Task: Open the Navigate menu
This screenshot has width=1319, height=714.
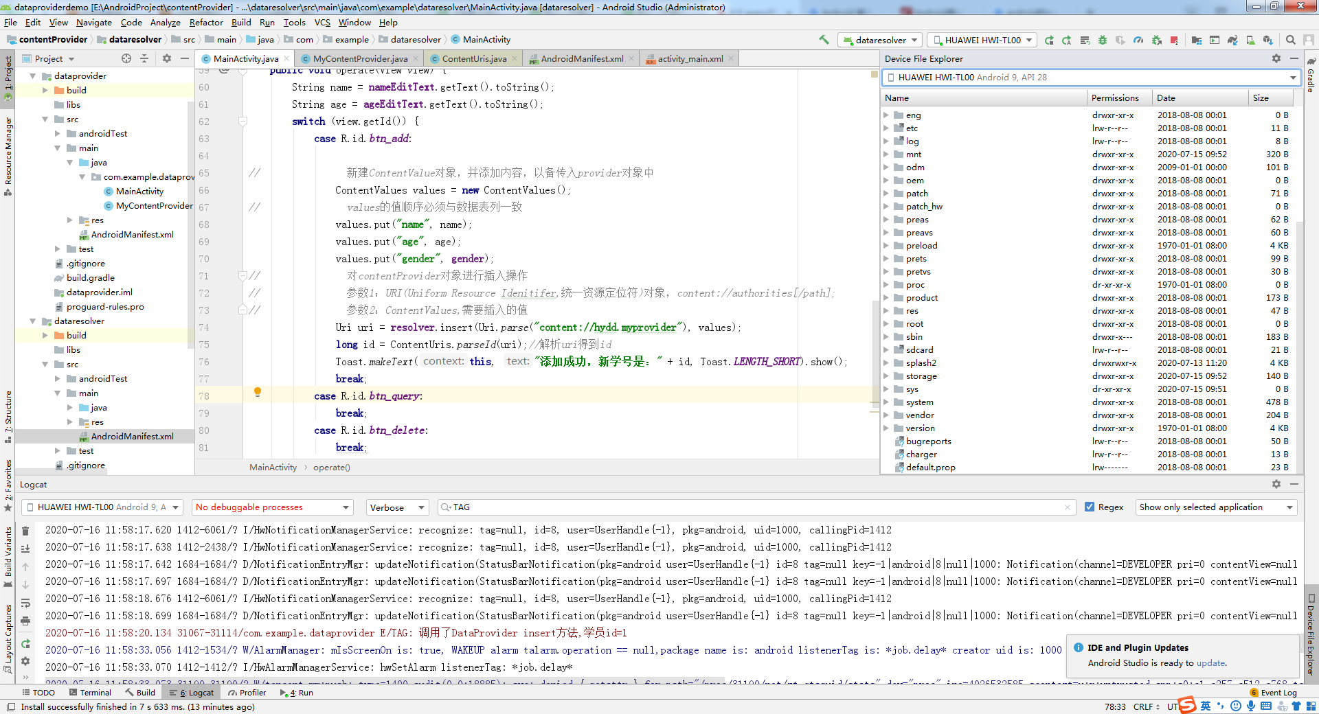Action: 93,23
